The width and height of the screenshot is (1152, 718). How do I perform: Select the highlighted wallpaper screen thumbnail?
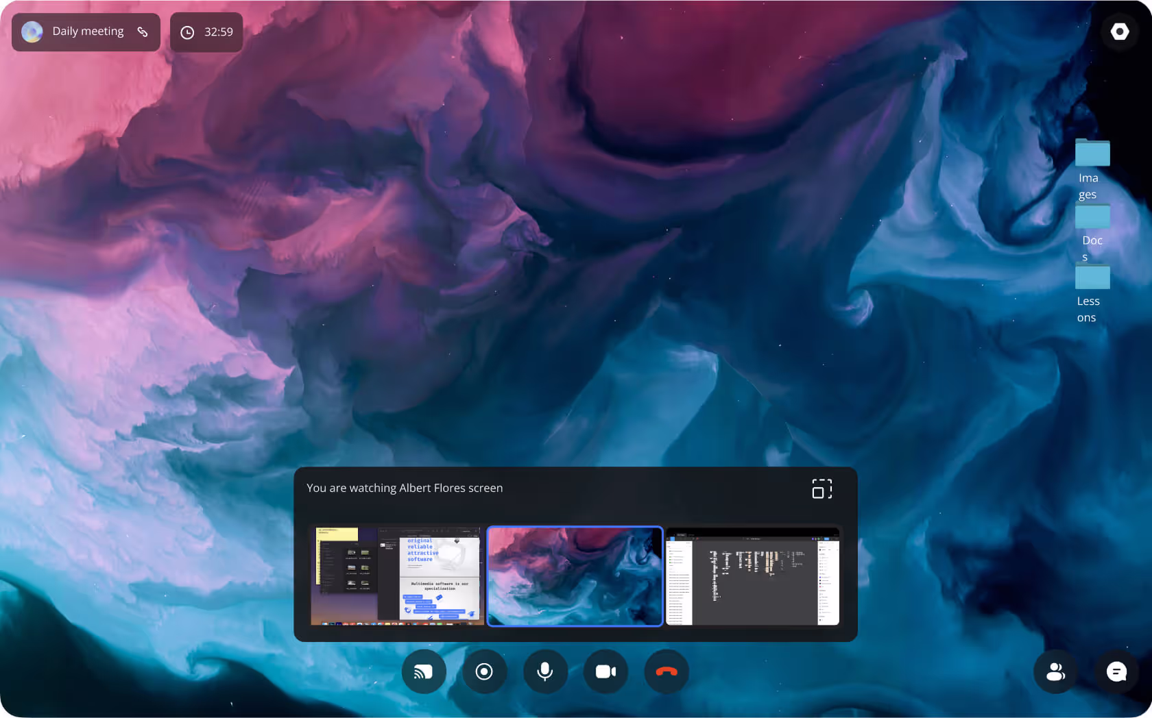click(x=575, y=576)
